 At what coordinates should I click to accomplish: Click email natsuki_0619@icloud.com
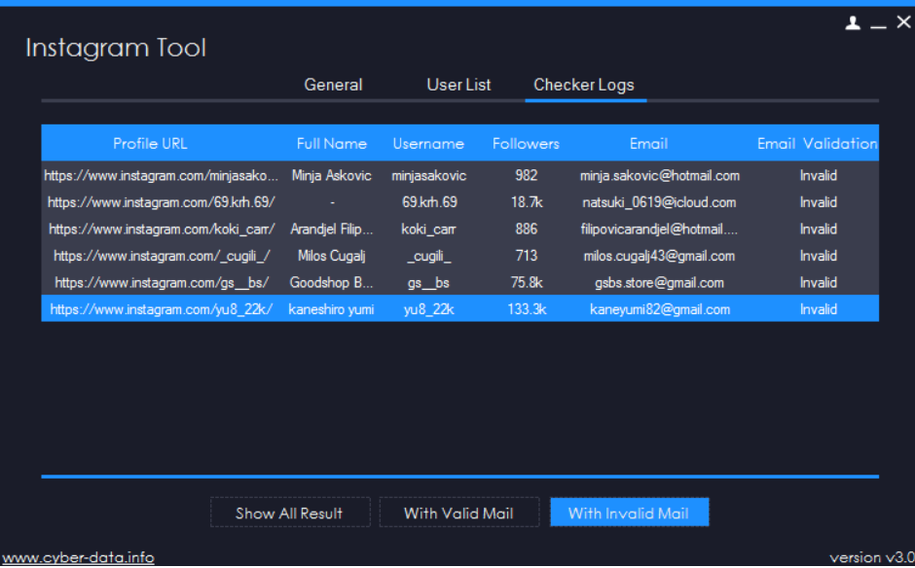[659, 202]
